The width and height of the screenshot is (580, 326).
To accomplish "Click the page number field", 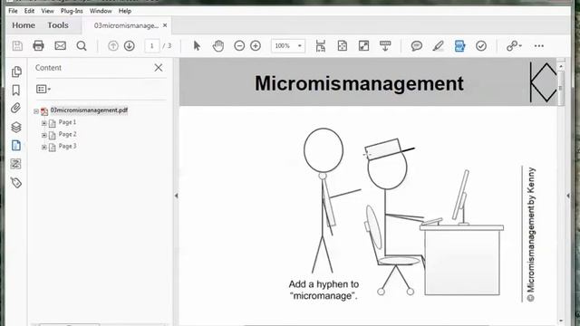I will [151, 46].
